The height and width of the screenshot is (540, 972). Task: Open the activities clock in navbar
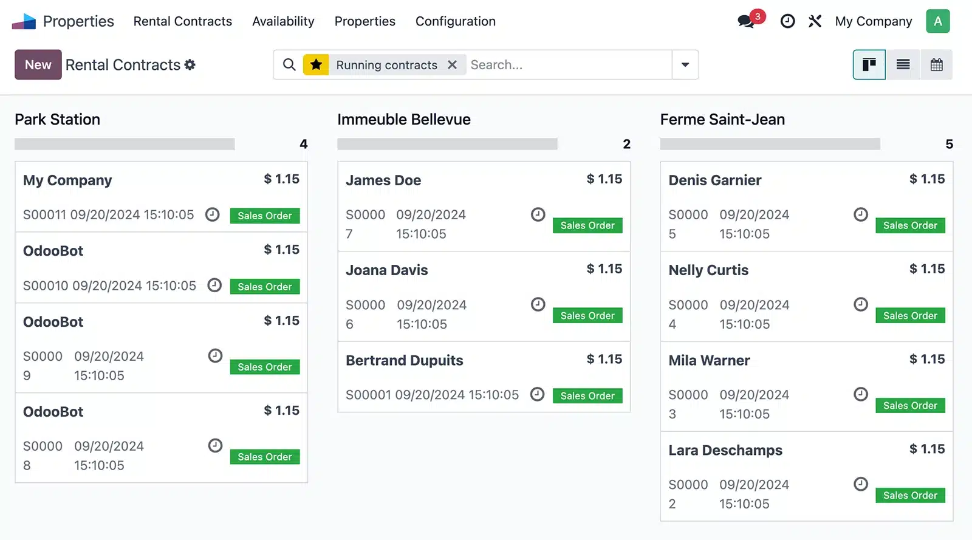click(x=787, y=21)
